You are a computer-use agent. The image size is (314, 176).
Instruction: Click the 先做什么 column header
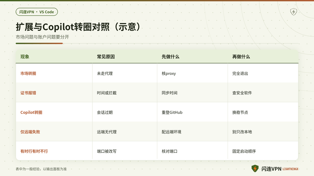pos(170,57)
